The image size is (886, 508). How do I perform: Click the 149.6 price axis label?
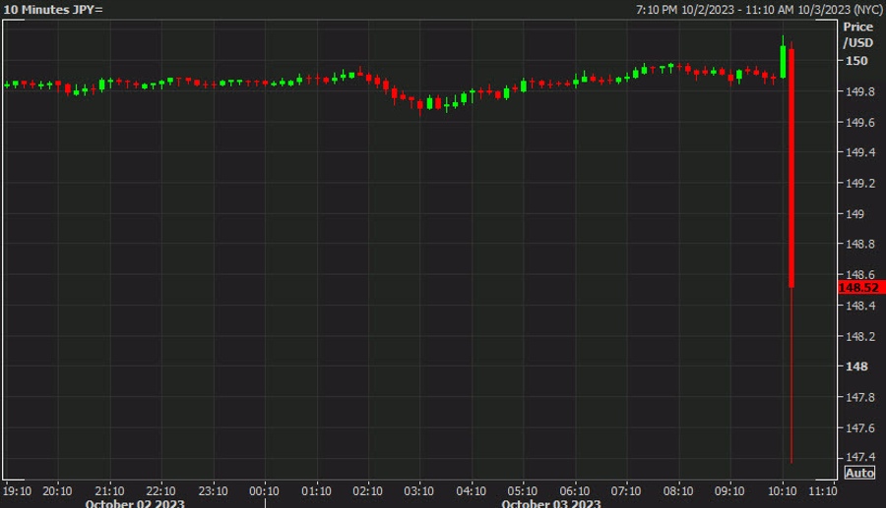859,123
